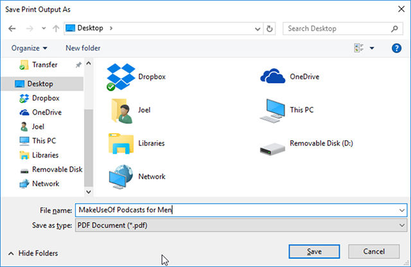This screenshot has height=267, width=411.
Task: Open the Dropbox folder icon in main pane
Action: (x=120, y=76)
